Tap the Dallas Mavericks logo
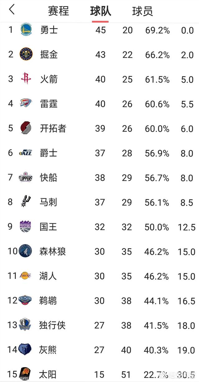199x382 pixels. (x=25, y=325)
